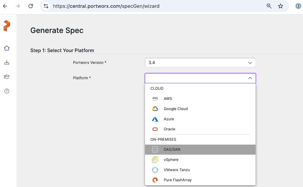Collapse the Platform dropdown chevron

point(250,78)
